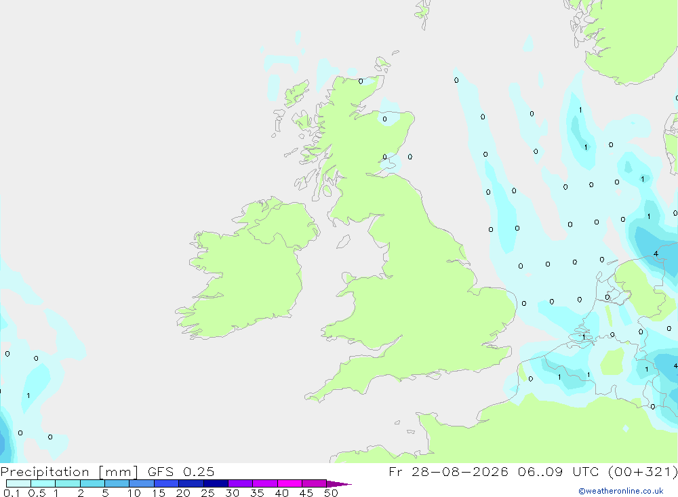The width and height of the screenshot is (678, 497).
Task: Click the above-50 mm legend arrow tip
Action: (338, 484)
